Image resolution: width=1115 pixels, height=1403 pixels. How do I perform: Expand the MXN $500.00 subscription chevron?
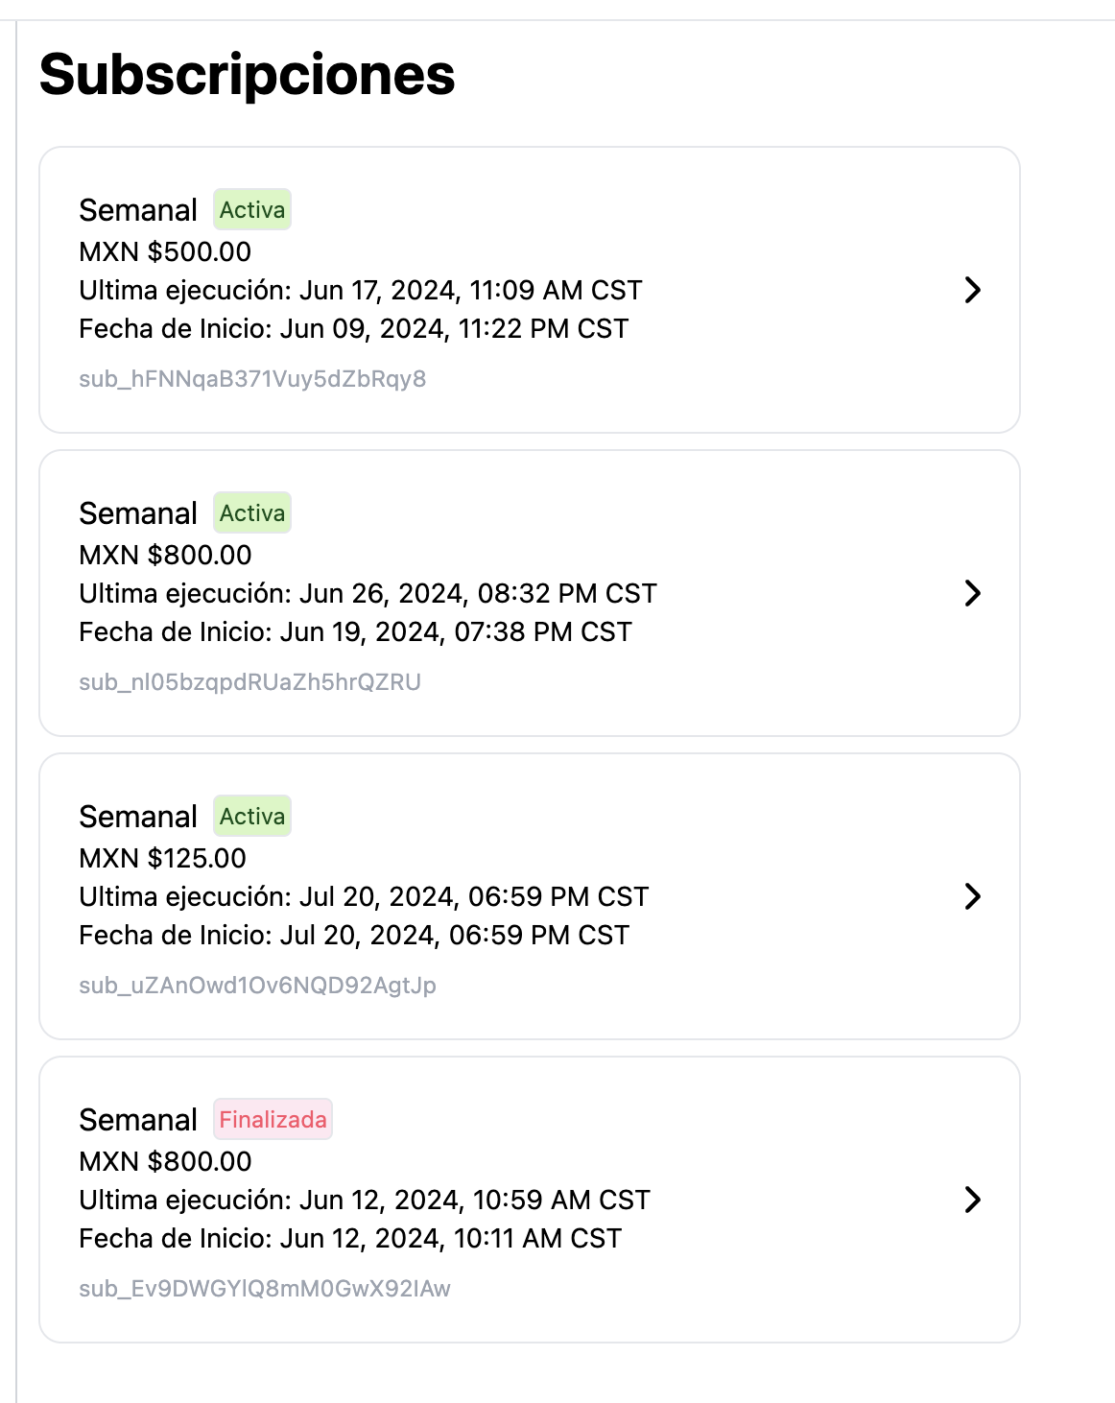pyautogui.click(x=972, y=290)
